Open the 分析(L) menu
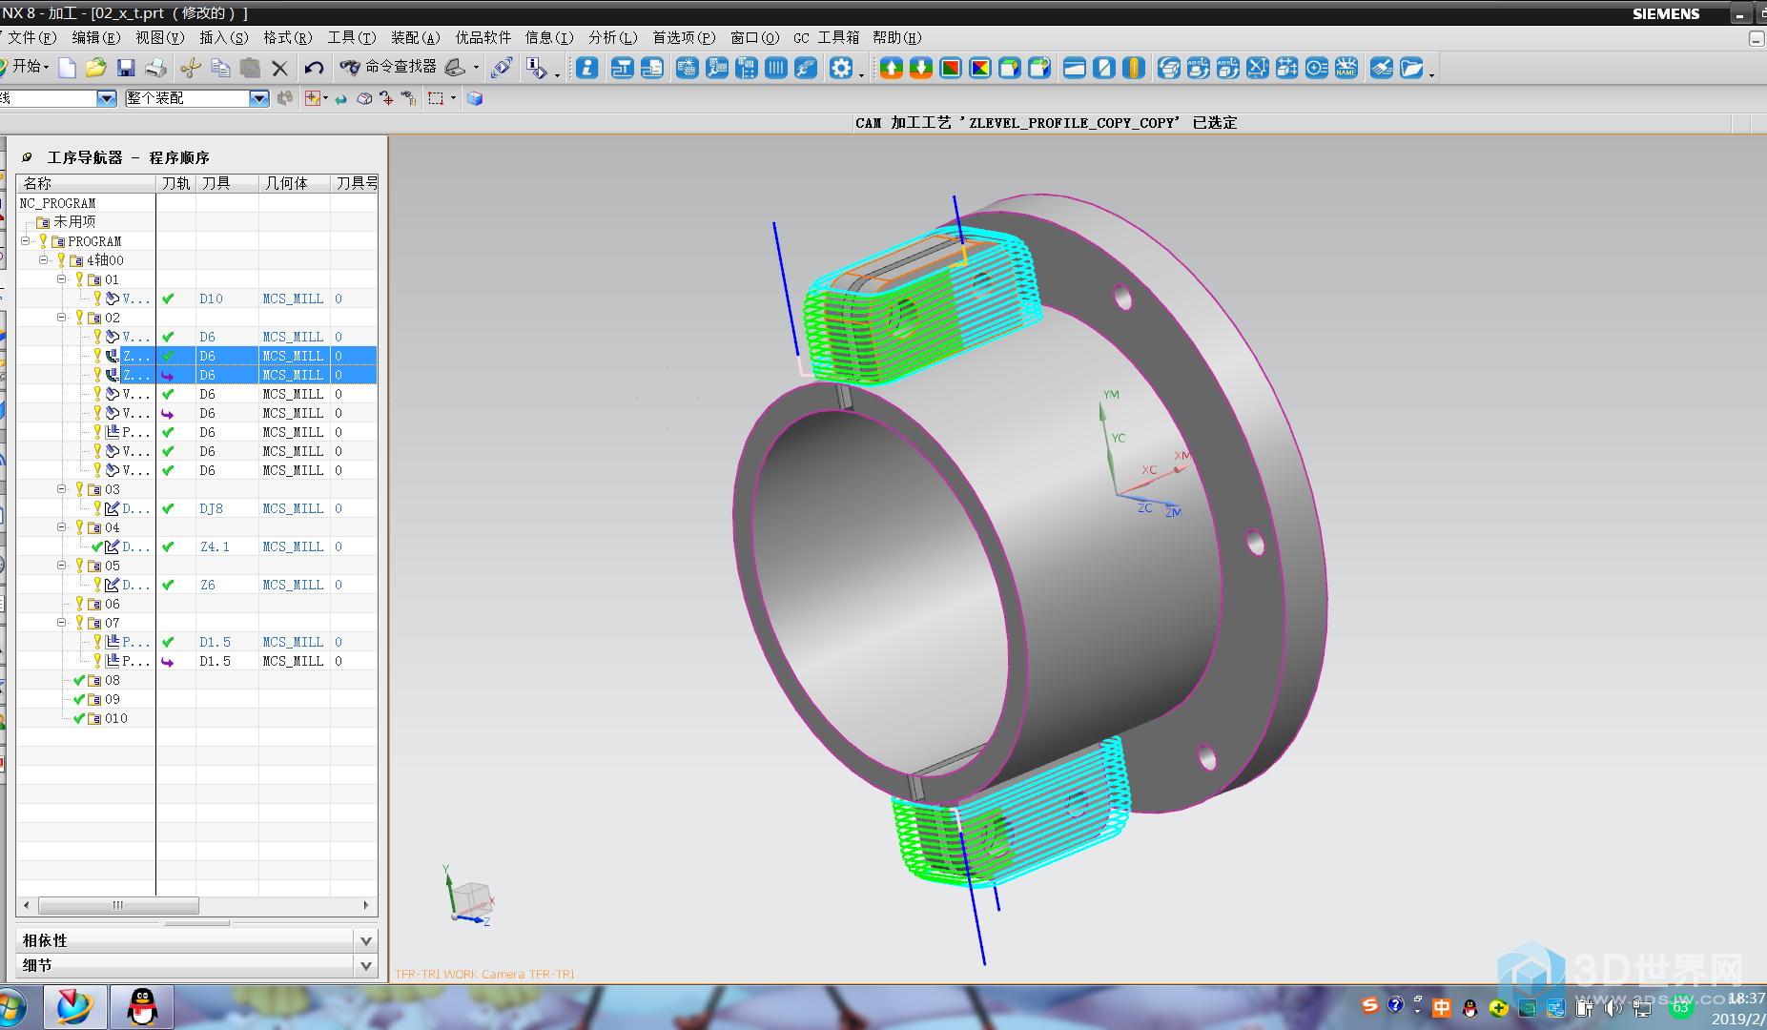Image resolution: width=1767 pixels, height=1030 pixels. [x=613, y=37]
